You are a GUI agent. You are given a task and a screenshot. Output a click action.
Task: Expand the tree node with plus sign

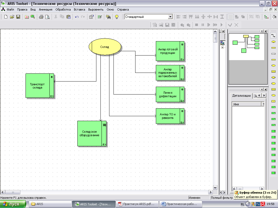pos(222,48)
